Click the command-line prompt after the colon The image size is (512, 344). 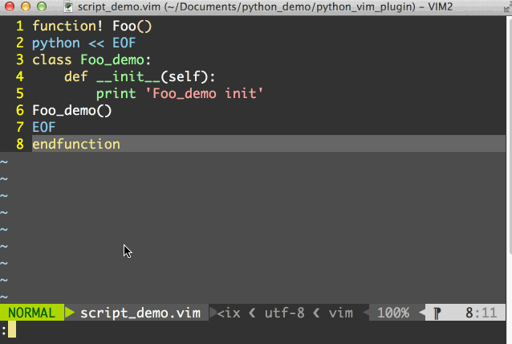point(12,330)
